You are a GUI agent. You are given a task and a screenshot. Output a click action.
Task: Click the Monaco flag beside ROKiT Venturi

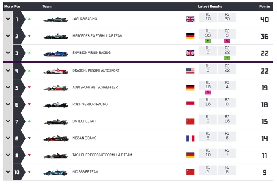click(x=190, y=105)
